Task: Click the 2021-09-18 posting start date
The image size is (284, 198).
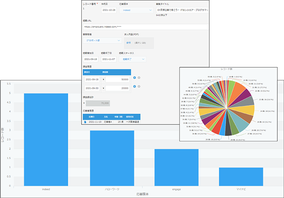Action: pyautogui.click(x=91, y=59)
